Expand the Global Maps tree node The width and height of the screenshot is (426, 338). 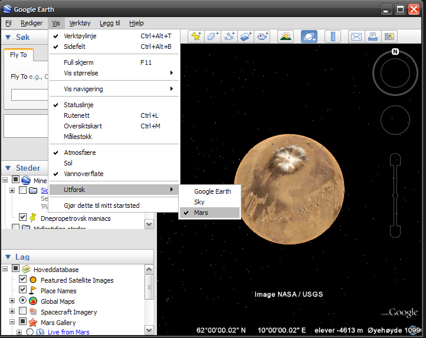tap(12, 300)
